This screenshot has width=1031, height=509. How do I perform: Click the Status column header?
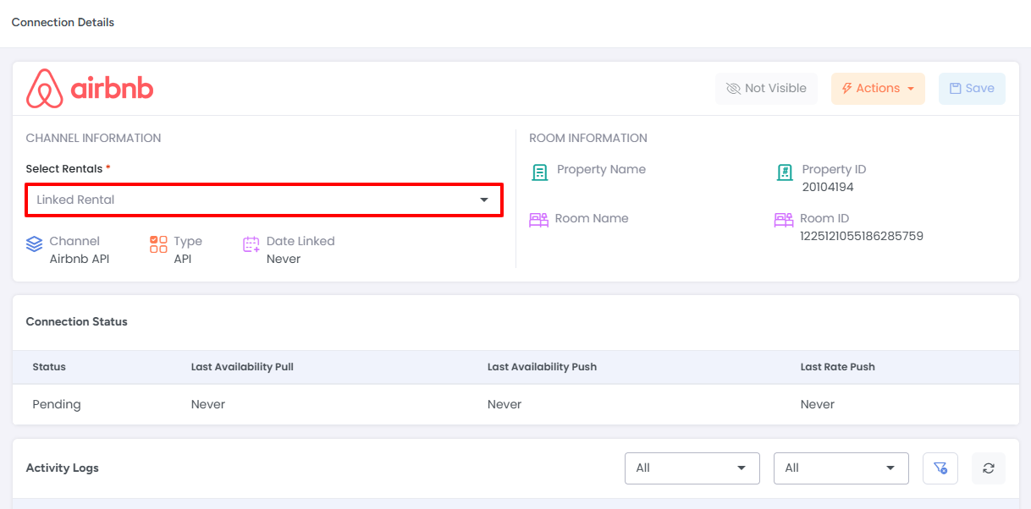coord(49,367)
